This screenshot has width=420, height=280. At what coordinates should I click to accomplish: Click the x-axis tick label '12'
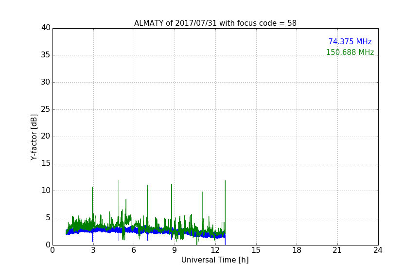[x=215, y=250]
